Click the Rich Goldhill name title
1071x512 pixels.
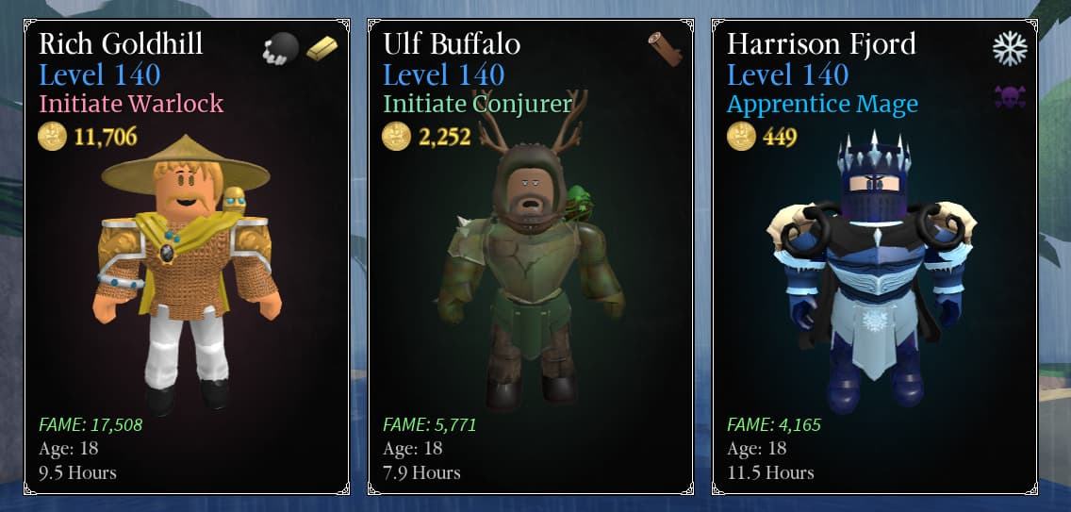coord(121,44)
